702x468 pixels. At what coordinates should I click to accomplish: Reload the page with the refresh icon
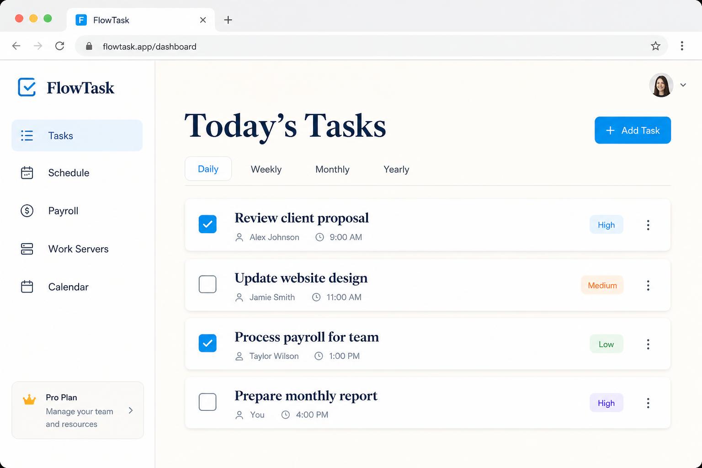click(59, 46)
